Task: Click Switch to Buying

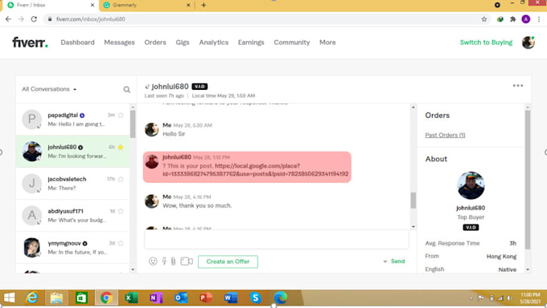Action: (486, 43)
